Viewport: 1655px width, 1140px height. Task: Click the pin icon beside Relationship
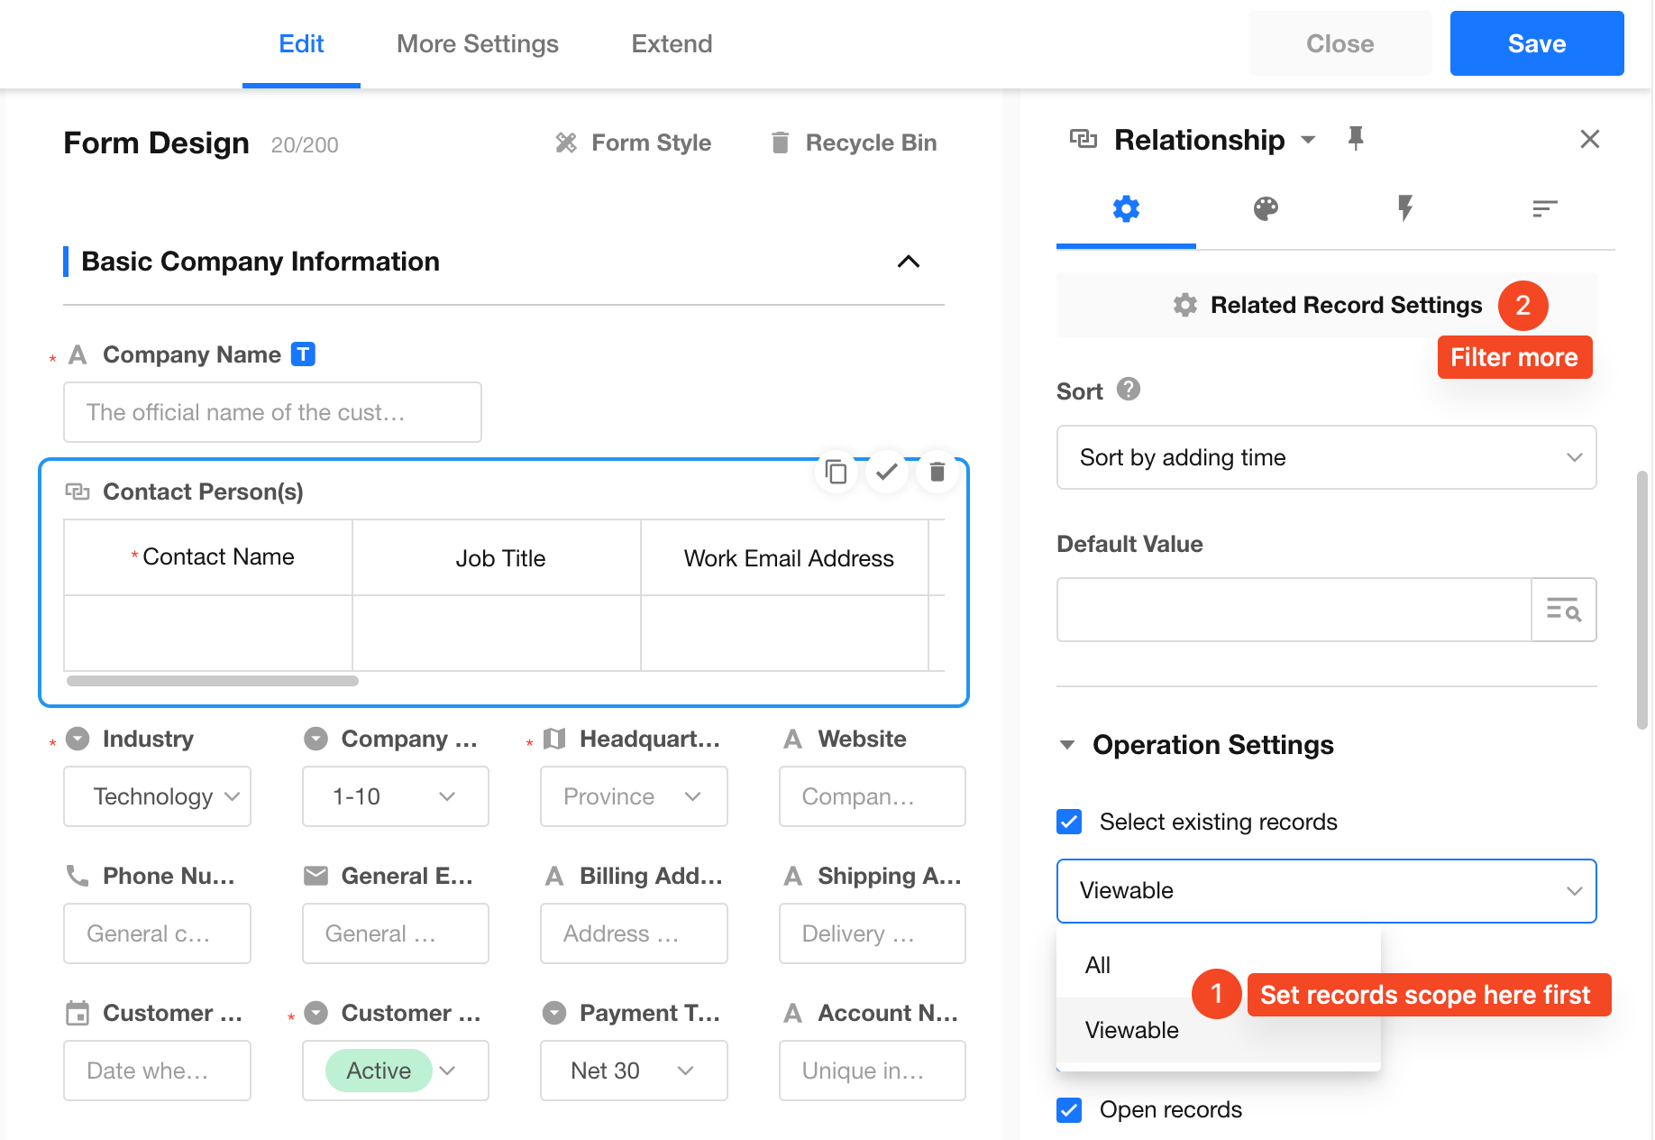click(x=1355, y=139)
